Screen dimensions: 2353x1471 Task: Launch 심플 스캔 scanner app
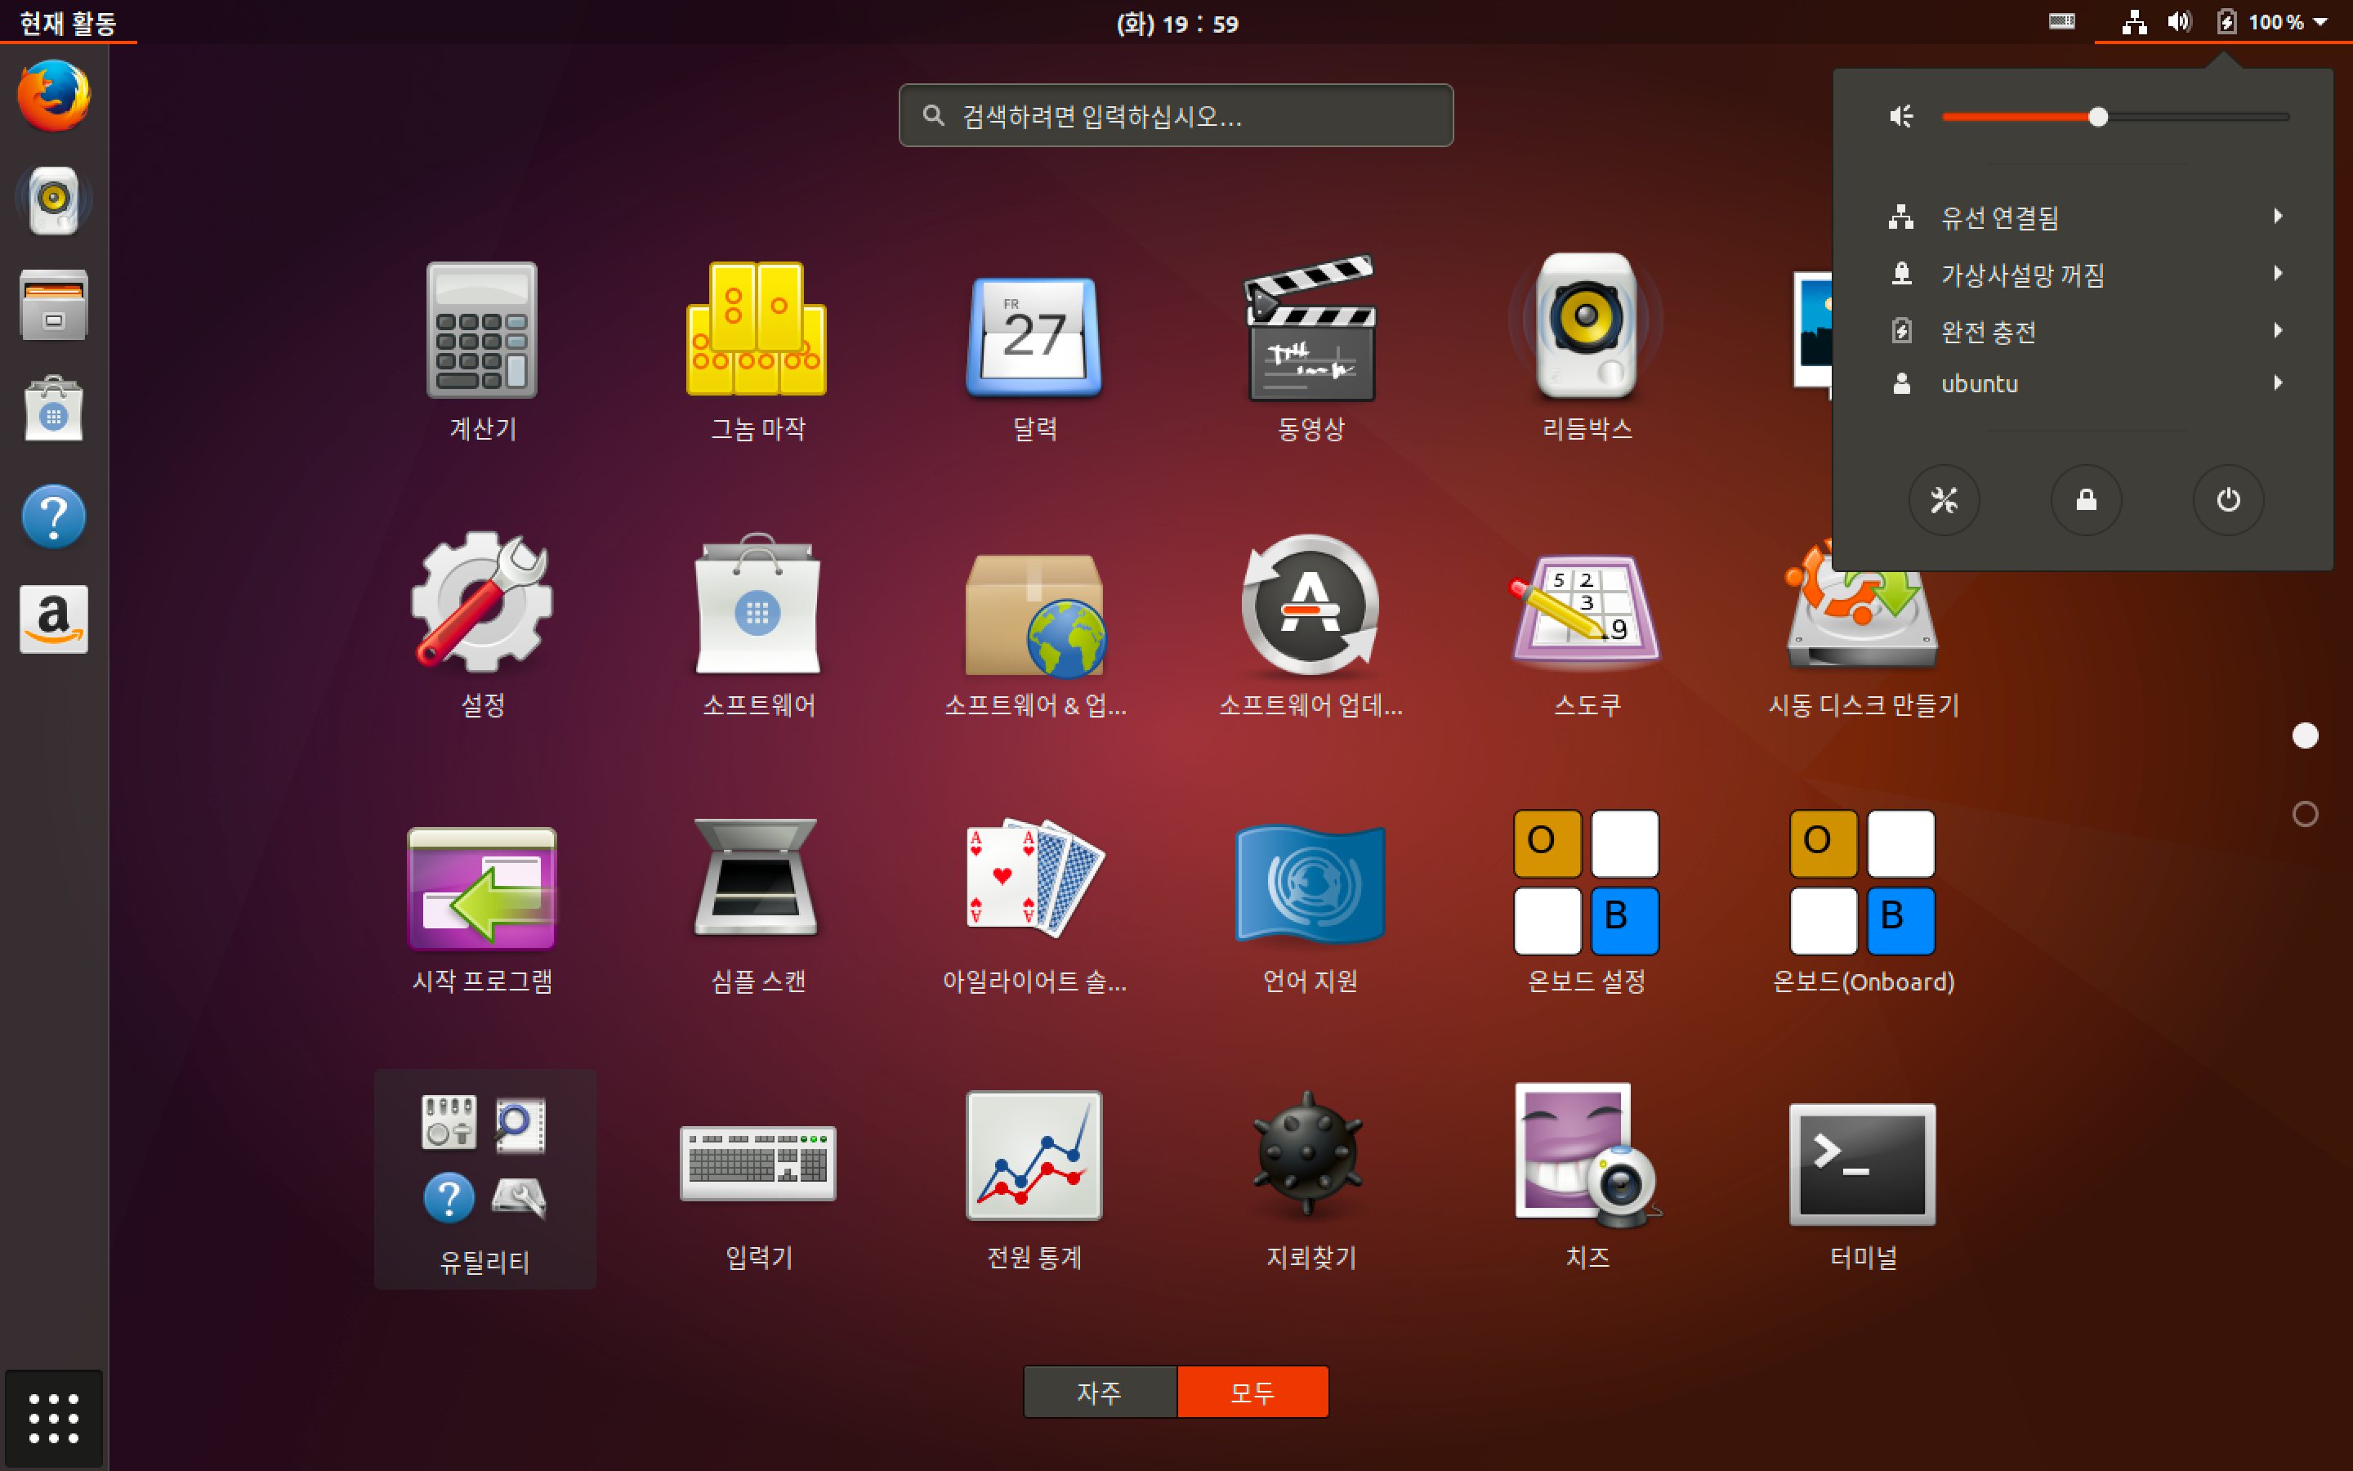(757, 903)
